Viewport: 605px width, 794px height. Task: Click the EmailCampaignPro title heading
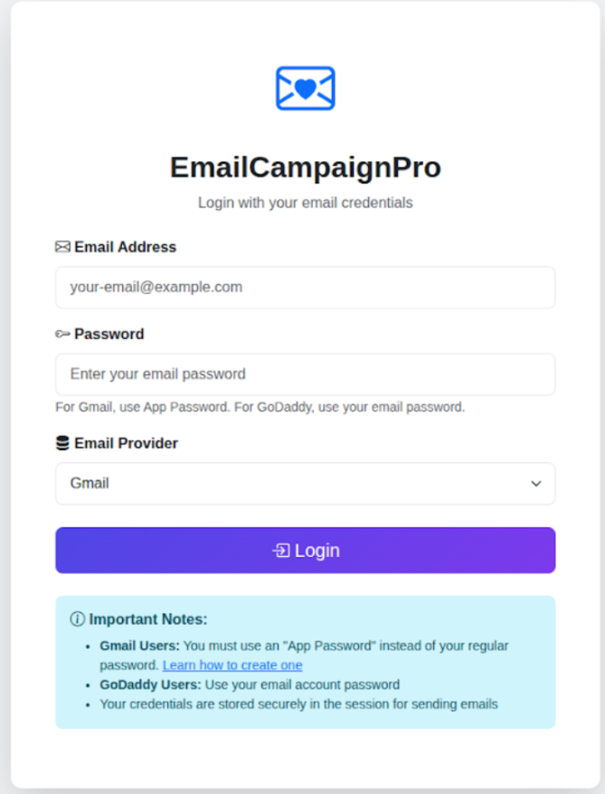point(305,167)
